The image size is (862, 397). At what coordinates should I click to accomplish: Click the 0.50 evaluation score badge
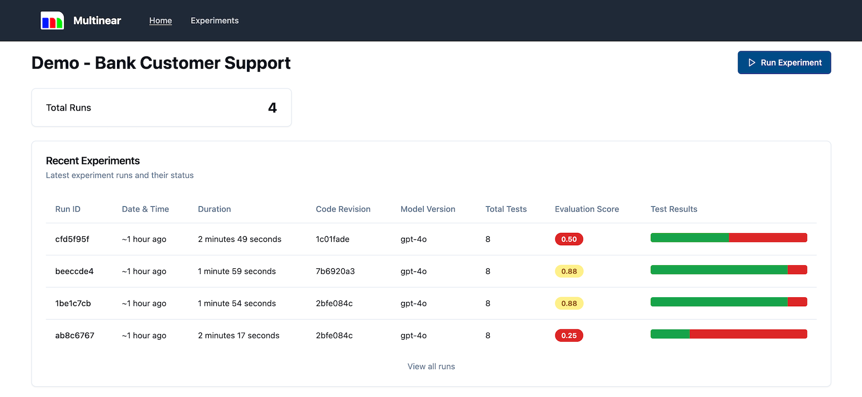coord(569,239)
